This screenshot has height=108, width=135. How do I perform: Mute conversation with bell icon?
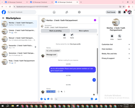112,36
